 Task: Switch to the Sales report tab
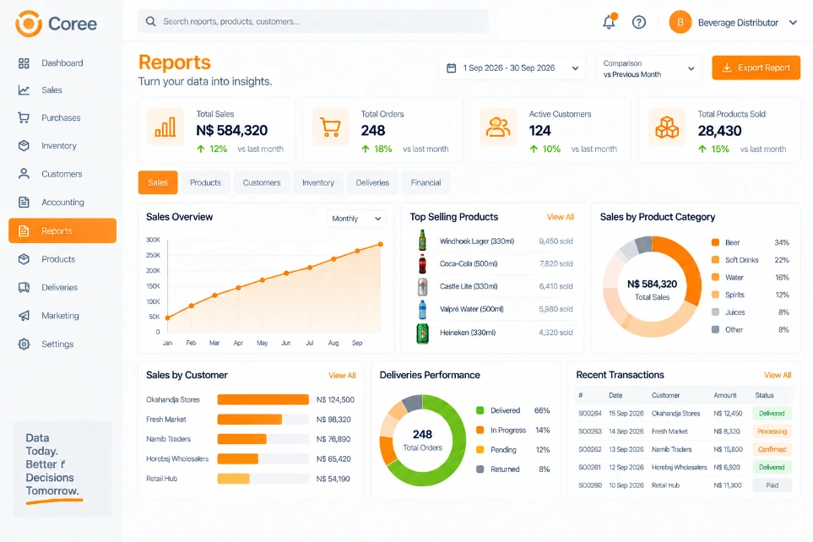click(x=158, y=182)
